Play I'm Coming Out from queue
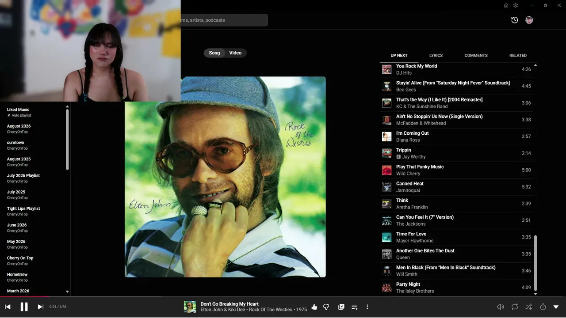This screenshot has width=566, height=318. (457, 136)
